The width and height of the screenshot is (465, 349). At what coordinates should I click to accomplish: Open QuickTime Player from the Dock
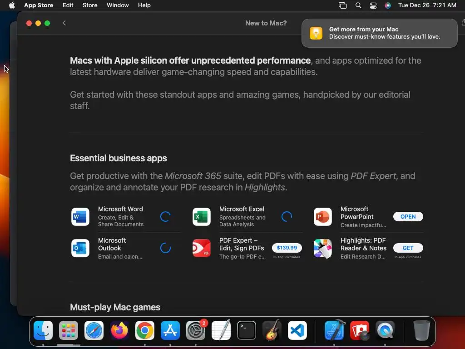coord(385,330)
